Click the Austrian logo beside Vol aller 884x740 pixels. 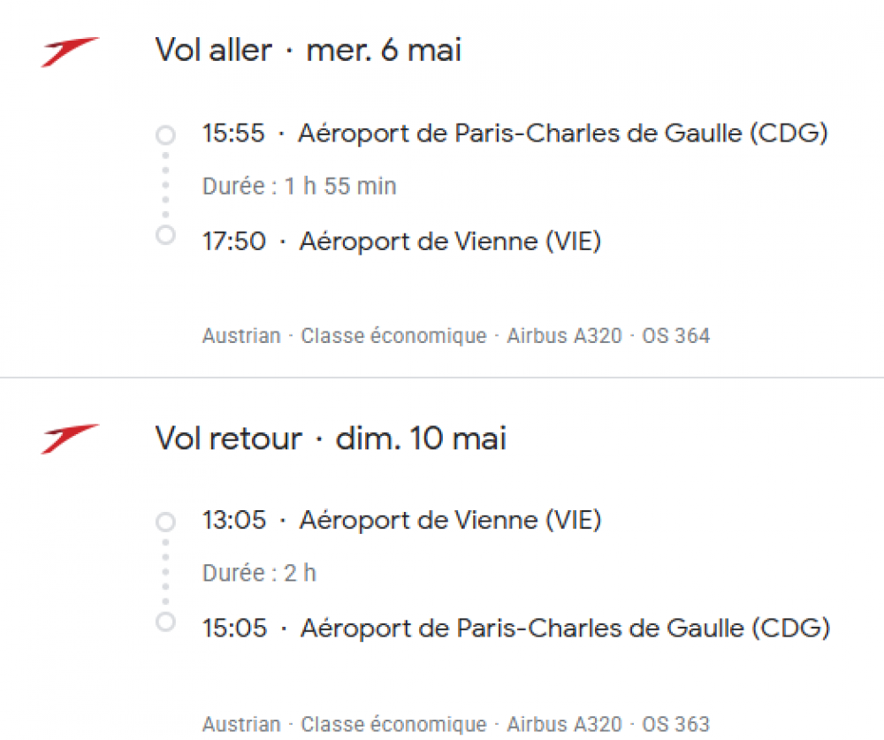point(70,51)
